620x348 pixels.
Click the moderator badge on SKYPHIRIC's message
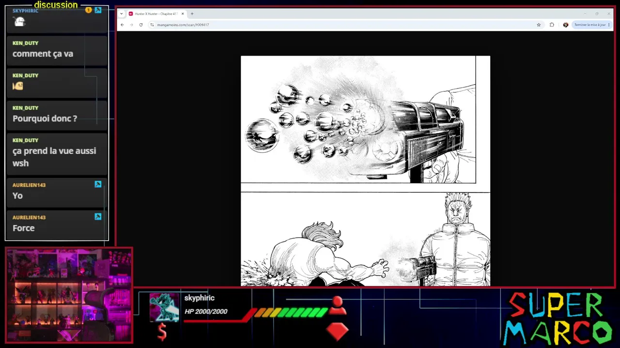(x=98, y=10)
